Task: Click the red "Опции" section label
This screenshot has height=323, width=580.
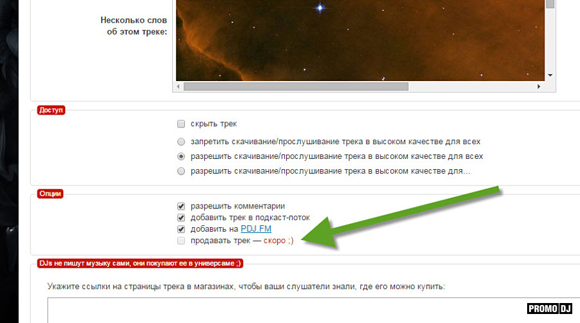Action: 51,193
